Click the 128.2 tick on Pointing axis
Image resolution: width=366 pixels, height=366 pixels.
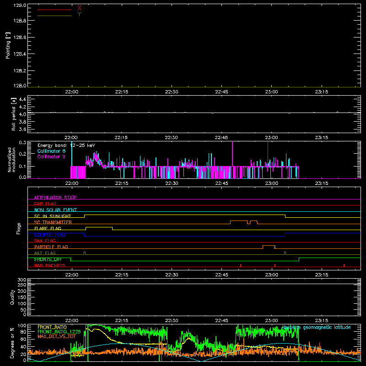20,70
